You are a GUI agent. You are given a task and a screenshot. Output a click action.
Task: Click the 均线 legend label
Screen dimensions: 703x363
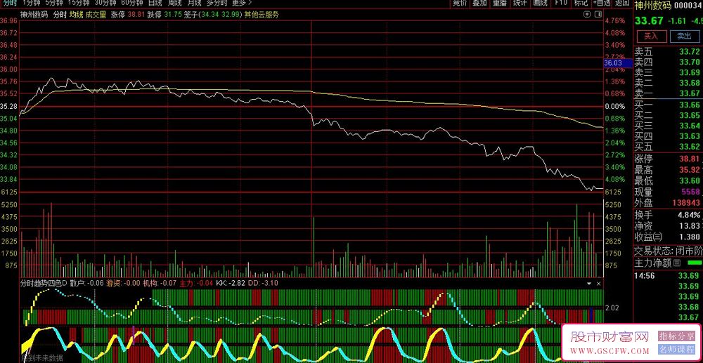[76, 14]
